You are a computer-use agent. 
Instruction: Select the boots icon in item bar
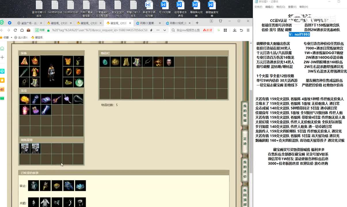pyautogui.click(x=137, y=62)
